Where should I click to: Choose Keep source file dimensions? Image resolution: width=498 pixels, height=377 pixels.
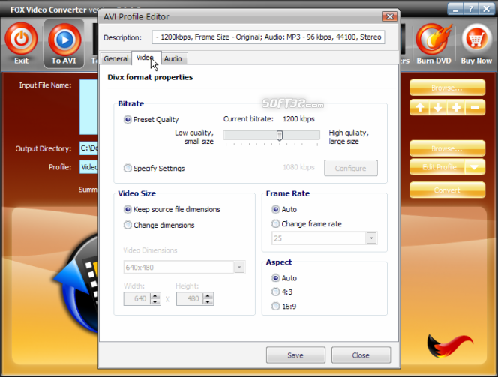[x=127, y=209]
